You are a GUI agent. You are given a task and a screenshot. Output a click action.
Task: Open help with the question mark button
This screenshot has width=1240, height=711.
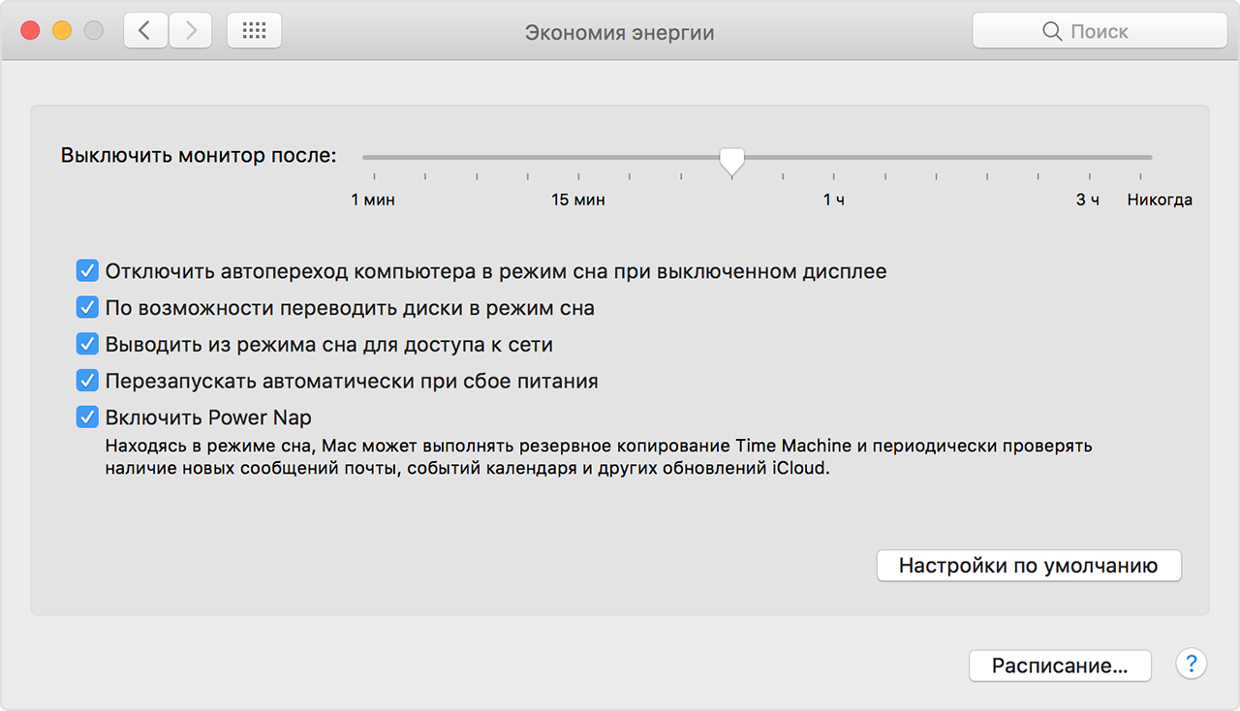click(1191, 665)
